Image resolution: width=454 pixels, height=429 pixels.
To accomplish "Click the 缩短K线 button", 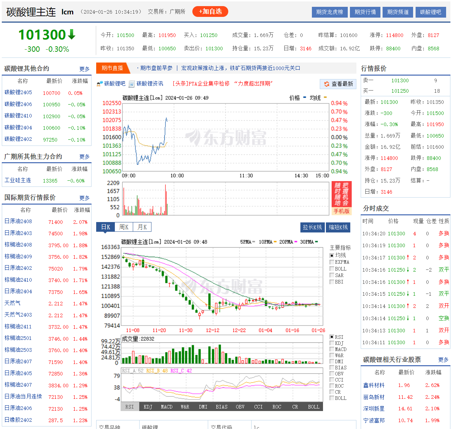I will coord(338,227).
